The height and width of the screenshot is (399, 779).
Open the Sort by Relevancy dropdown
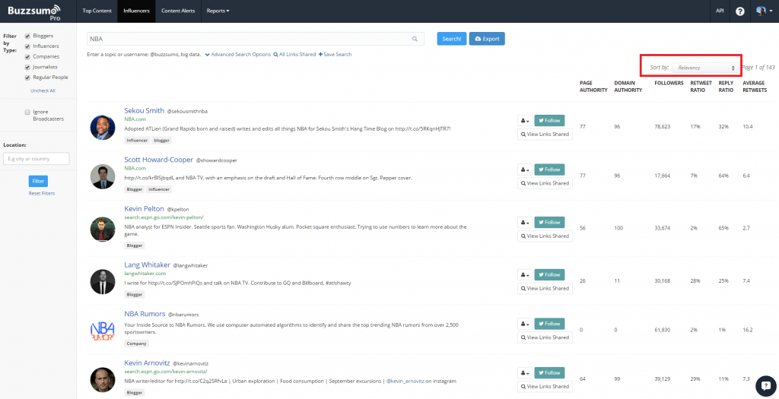pos(704,68)
